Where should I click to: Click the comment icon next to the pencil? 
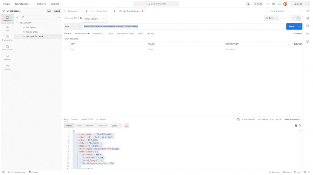pyautogui.click(x=298, y=18)
